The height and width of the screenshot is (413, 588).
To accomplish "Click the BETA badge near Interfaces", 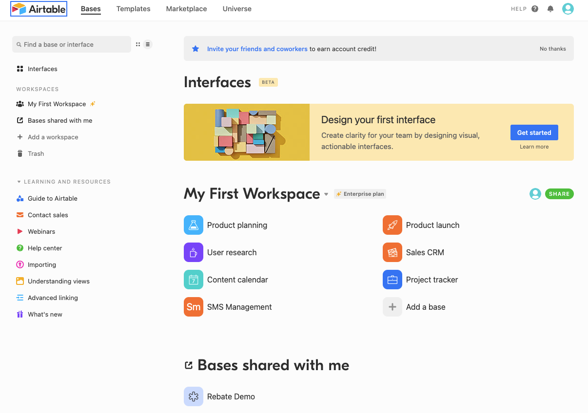I will coord(268,82).
